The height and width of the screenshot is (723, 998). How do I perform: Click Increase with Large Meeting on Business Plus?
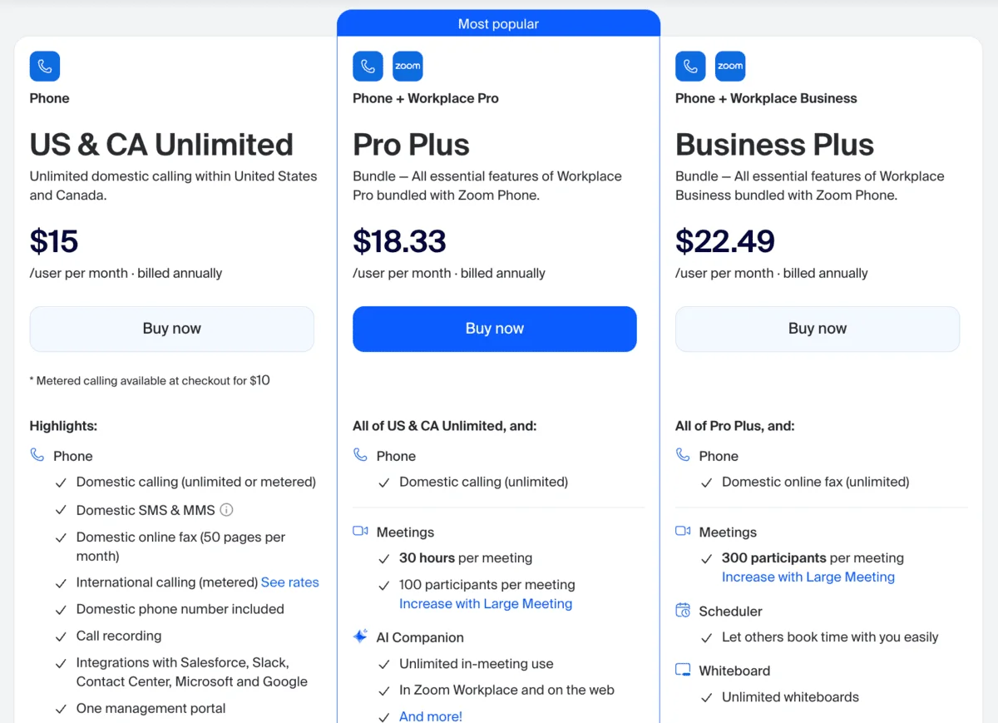tap(808, 577)
